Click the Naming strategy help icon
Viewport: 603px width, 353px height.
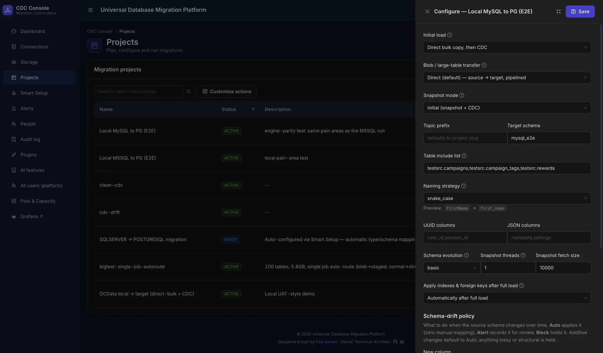tap(463, 186)
